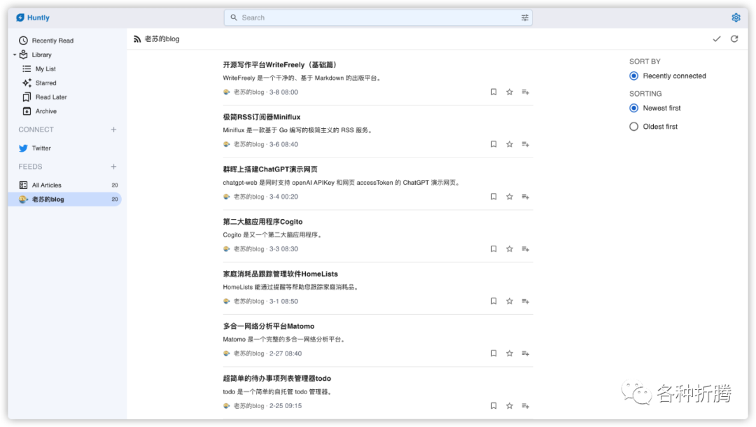Viewport: 756px width, 427px height.
Task: Open article 开源写作平台WriteFreely
Action: pos(279,64)
